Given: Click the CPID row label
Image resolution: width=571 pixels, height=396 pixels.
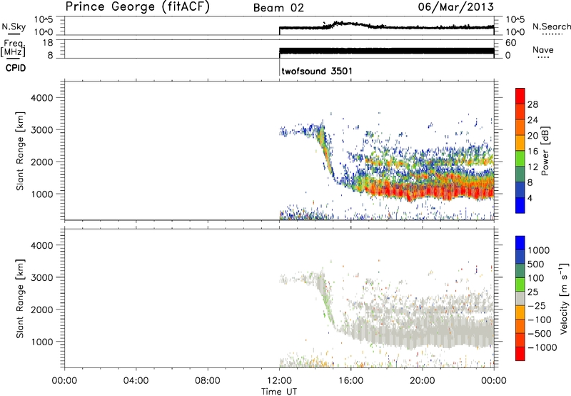Looking at the screenshot, I should pos(16,68).
